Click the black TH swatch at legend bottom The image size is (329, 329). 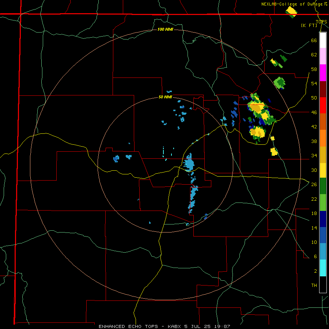(x=323, y=284)
